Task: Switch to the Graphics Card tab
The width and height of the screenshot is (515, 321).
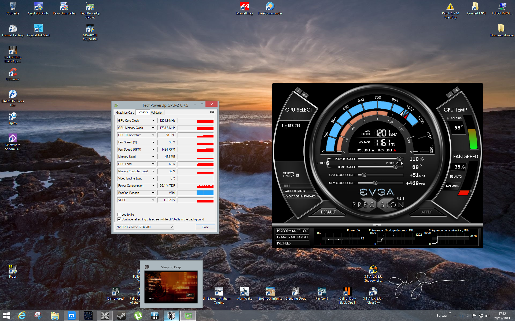Action: coord(125,113)
